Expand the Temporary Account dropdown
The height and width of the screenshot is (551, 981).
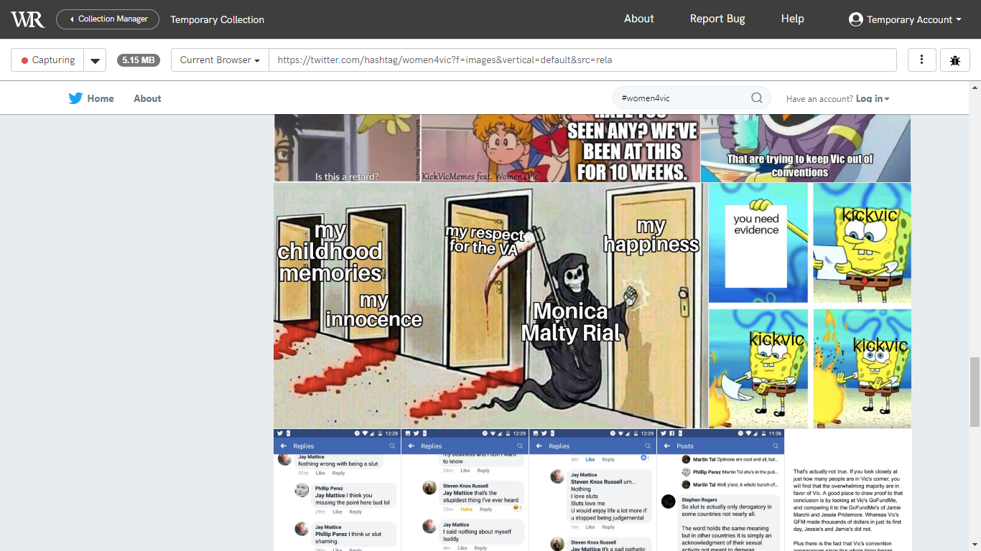905,19
